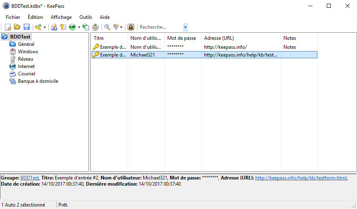Viewport: 357px width, 209px height.
Task: Open the Outils menu
Action: (85, 17)
